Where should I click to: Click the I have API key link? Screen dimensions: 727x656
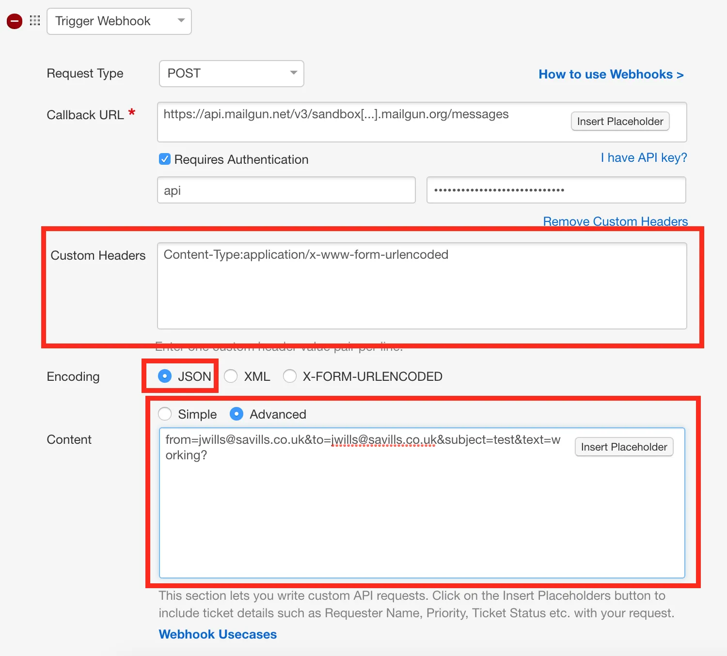coord(644,157)
